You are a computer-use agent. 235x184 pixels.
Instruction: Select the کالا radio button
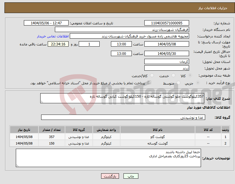[190, 75]
